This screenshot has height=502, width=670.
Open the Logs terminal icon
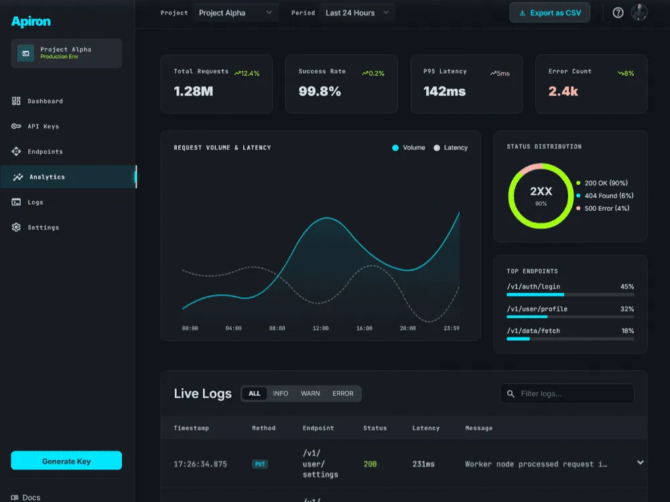click(16, 202)
